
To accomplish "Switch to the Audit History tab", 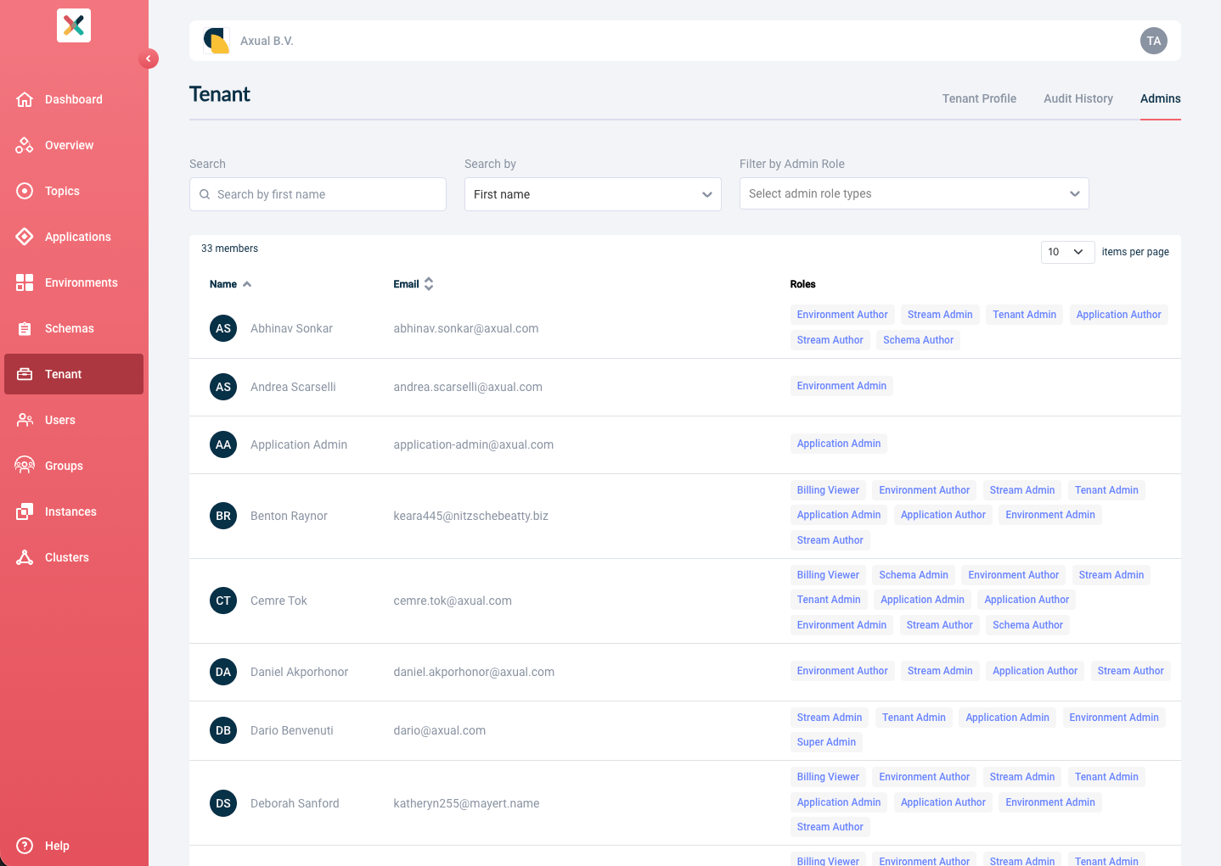I will click(x=1078, y=98).
